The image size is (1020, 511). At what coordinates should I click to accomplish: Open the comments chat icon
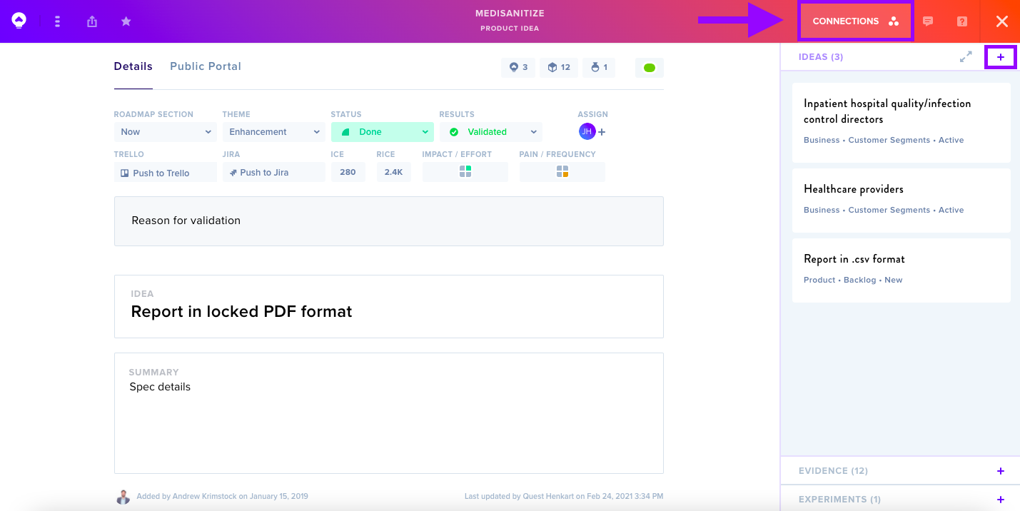(x=928, y=21)
